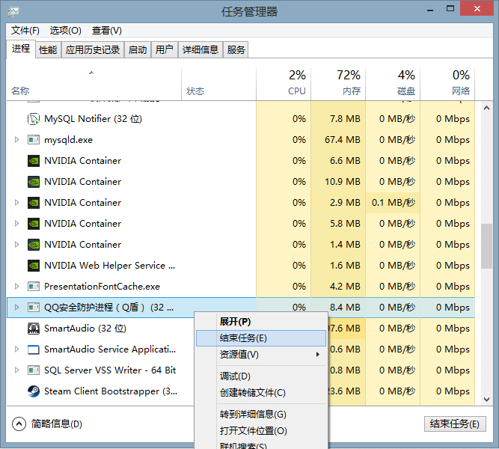Click NVIDIA Container icon with 2.9 MB

pyautogui.click(x=34, y=203)
